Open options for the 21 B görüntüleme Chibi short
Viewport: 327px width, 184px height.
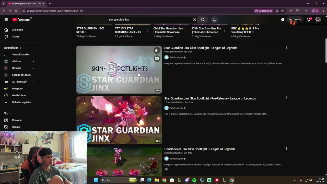[225, 30]
